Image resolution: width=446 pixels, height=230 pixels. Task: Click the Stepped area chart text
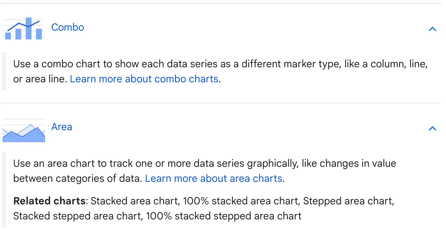point(348,201)
